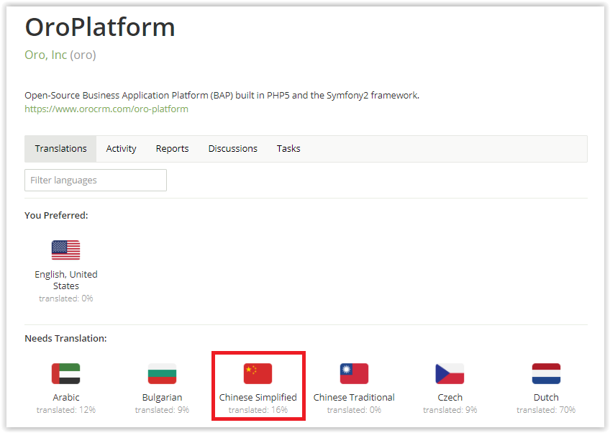This screenshot has height=433, width=610.
Task: Select the Arabic flag icon
Action: pyautogui.click(x=65, y=373)
